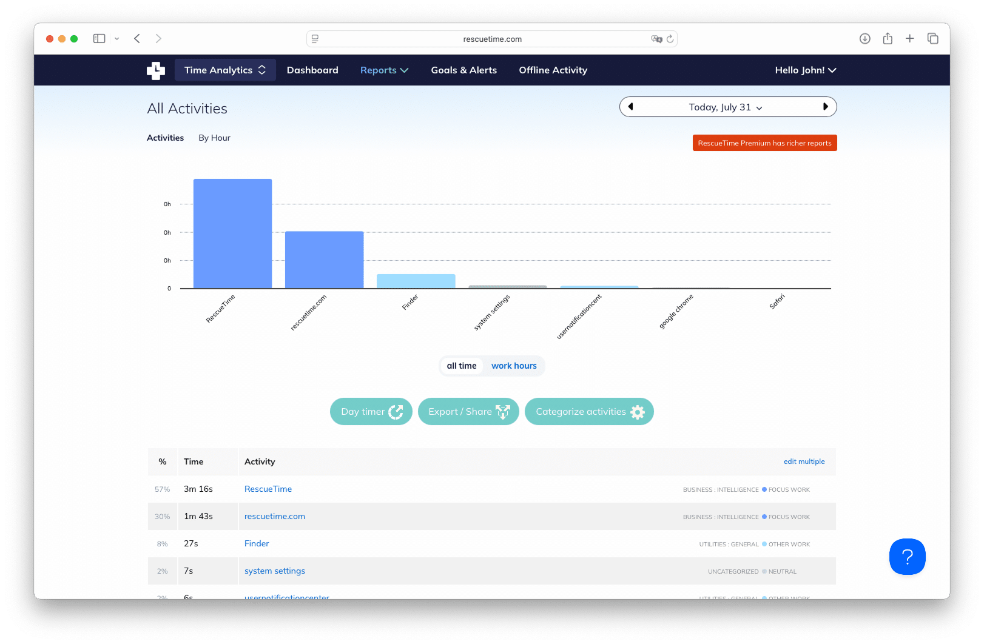Open Safari downloads icon
This screenshot has height=644, width=984.
tap(865, 39)
